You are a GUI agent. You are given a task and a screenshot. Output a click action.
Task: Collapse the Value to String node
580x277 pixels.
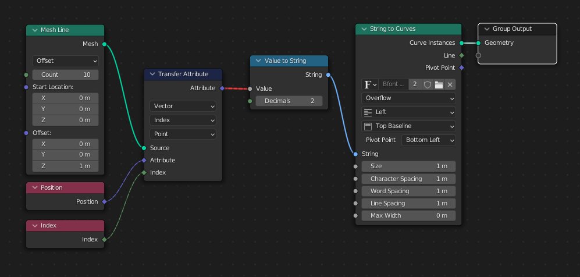tap(258, 61)
